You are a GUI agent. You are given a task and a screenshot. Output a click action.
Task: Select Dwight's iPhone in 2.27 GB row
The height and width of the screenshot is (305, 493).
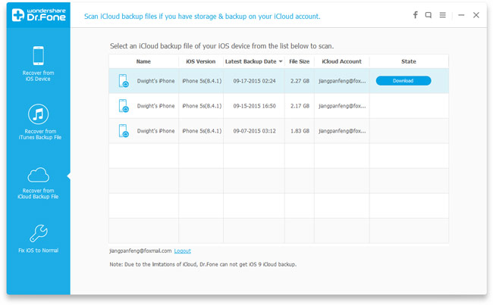[155, 81]
